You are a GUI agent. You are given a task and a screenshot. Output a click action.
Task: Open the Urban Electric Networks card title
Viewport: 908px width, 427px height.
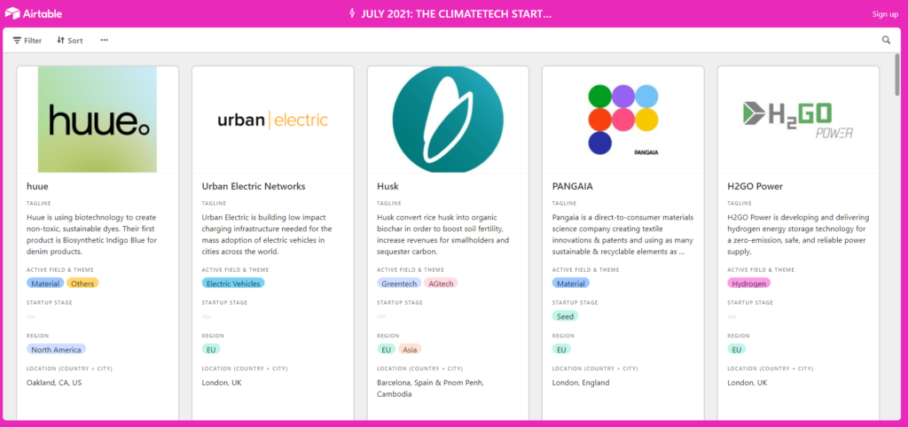[x=253, y=186]
